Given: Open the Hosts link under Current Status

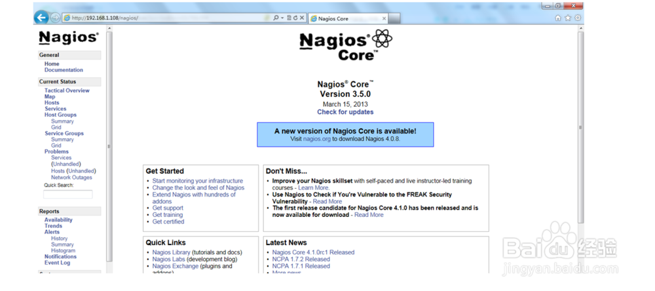Looking at the screenshot, I should [52, 103].
